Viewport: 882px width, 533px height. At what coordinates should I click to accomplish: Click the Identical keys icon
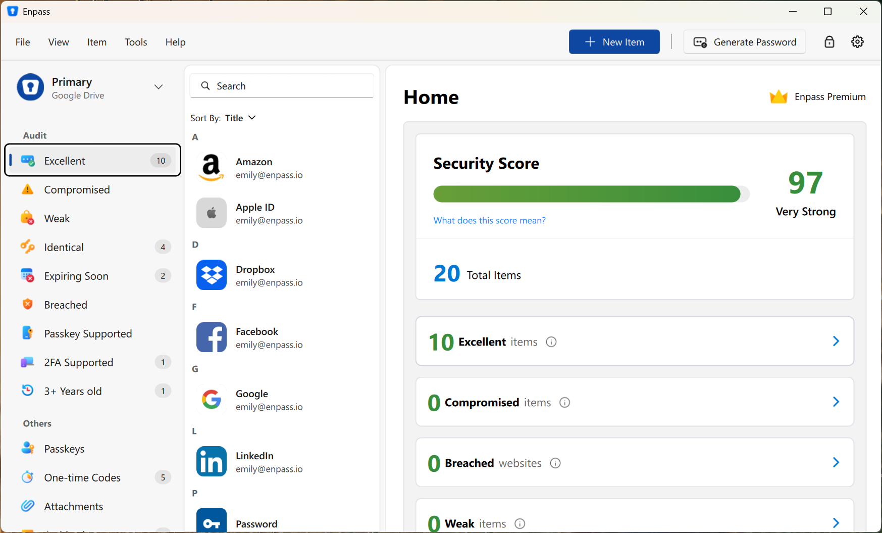(x=28, y=247)
